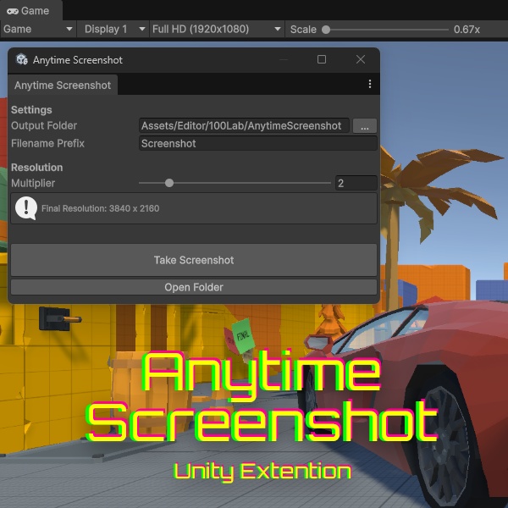Click the info icon beside Final Resolution

26,208
